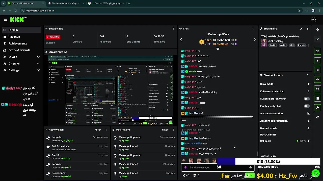This screenshot has width=323, height=181.
Task: Open Account age restriction options
Action: [285, 121]
